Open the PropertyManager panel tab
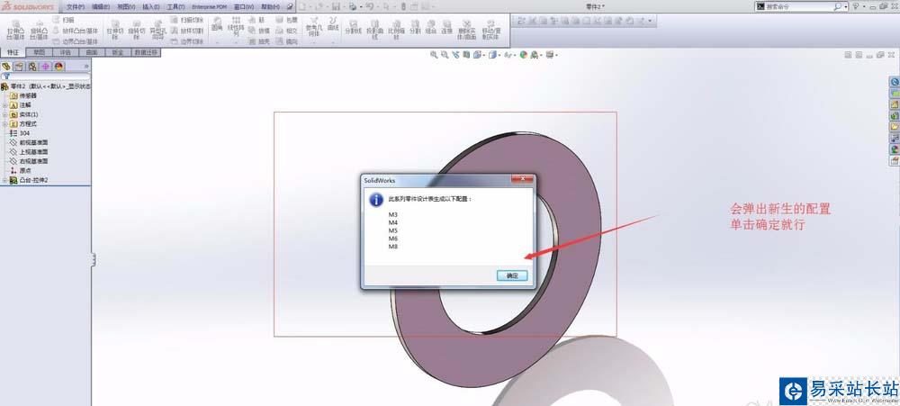The height and width of the screenshot is (406, 900). [20, 67]
